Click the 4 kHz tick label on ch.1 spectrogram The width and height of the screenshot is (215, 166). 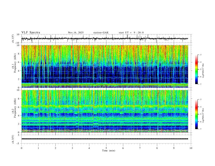[19, 71]
